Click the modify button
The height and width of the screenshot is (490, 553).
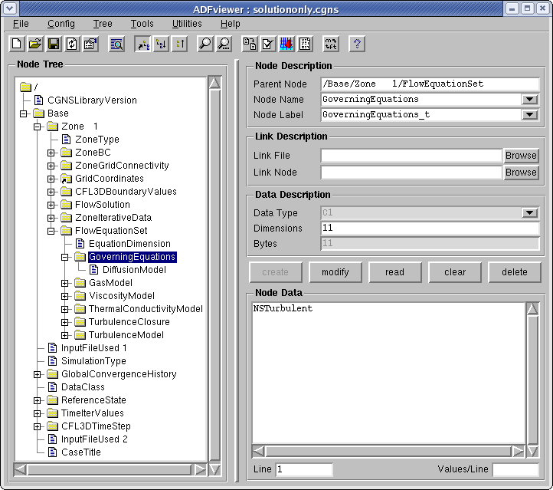click(x=335, y=272)
